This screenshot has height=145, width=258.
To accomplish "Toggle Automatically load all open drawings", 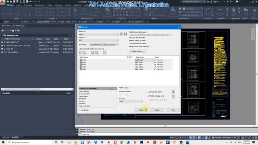I will pyautogui.click(x=80, y=49).
